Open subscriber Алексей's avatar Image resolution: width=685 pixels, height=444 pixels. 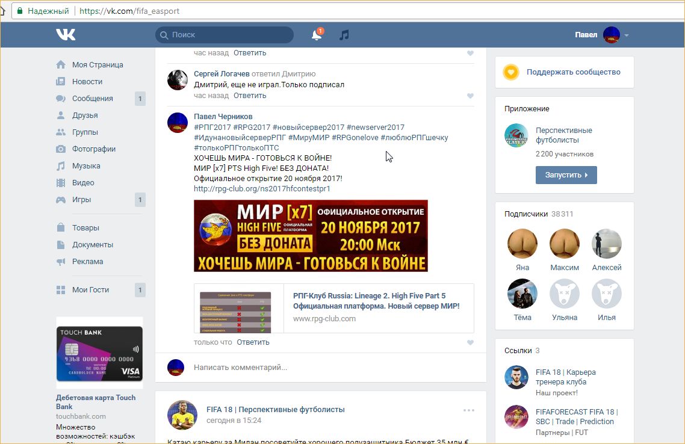pyautogui.click(x=607, y=244)
